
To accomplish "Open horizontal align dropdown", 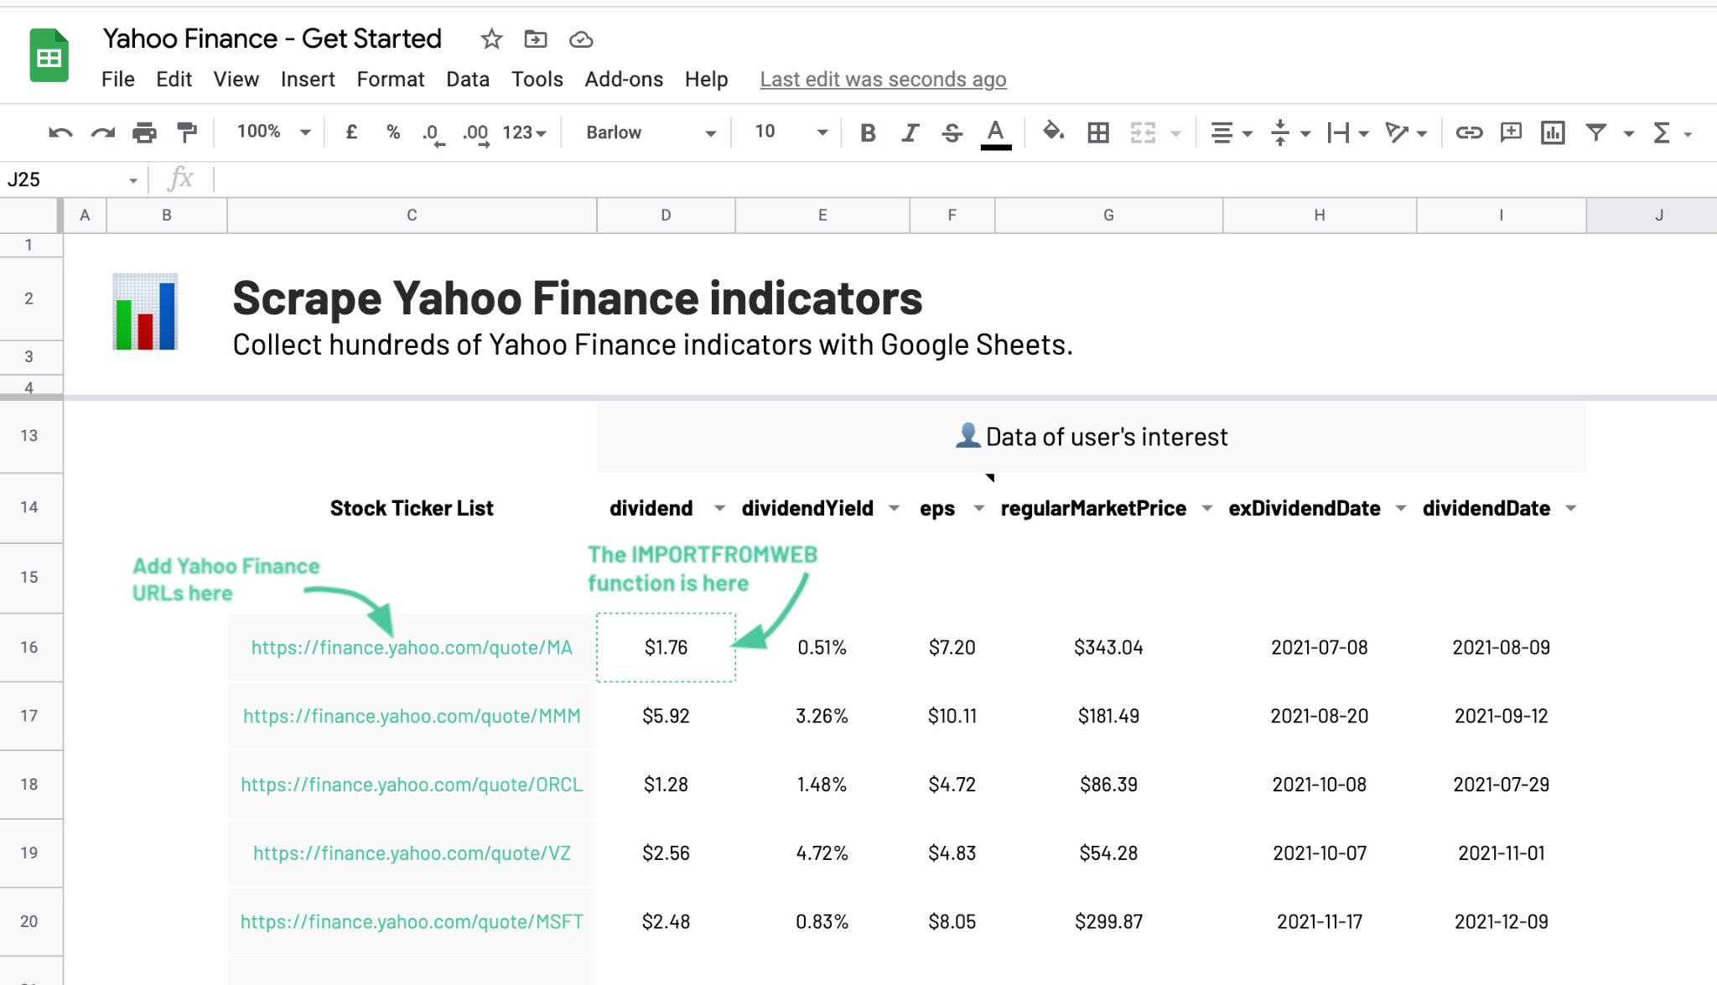I will click(x=1231, y=132).
